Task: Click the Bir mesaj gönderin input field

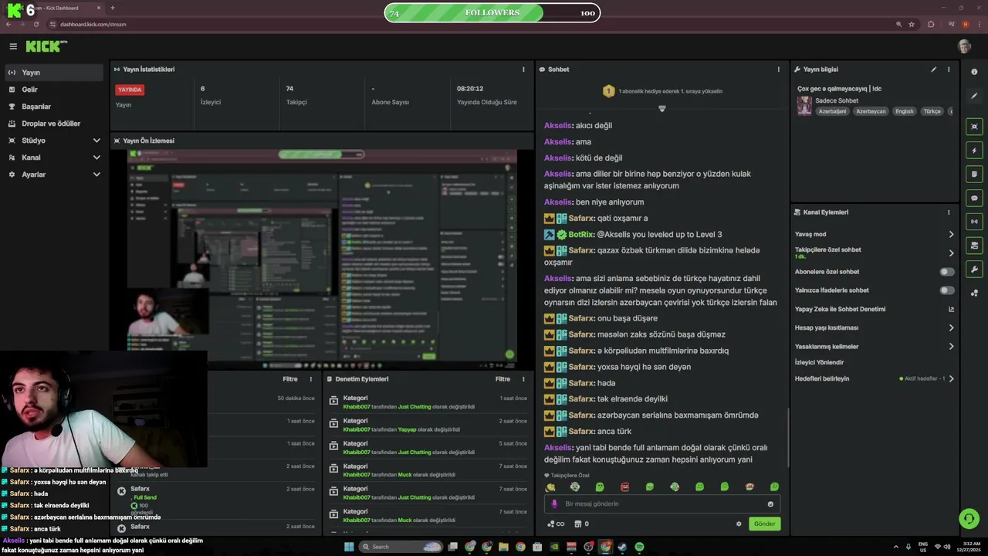Action: coord(661,504)
